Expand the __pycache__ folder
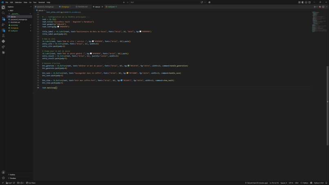329x185 pixels. click(x=15, y=13)
